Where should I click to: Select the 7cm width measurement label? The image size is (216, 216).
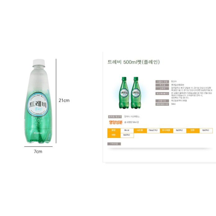38,152
